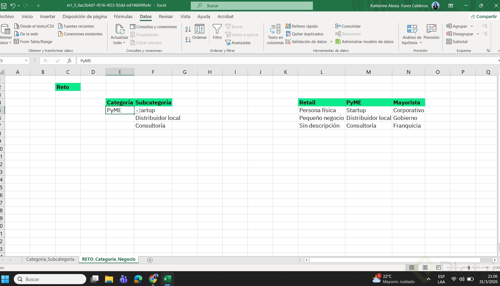The image size is (500, 286).
Task: Open Consolidar tool
Action: click(348, 26)
